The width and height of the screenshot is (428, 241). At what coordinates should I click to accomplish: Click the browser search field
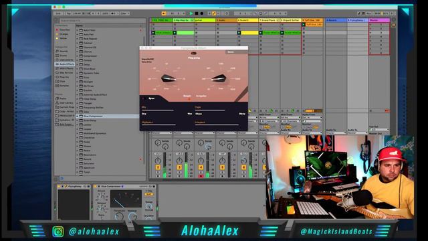pos(102,21)
